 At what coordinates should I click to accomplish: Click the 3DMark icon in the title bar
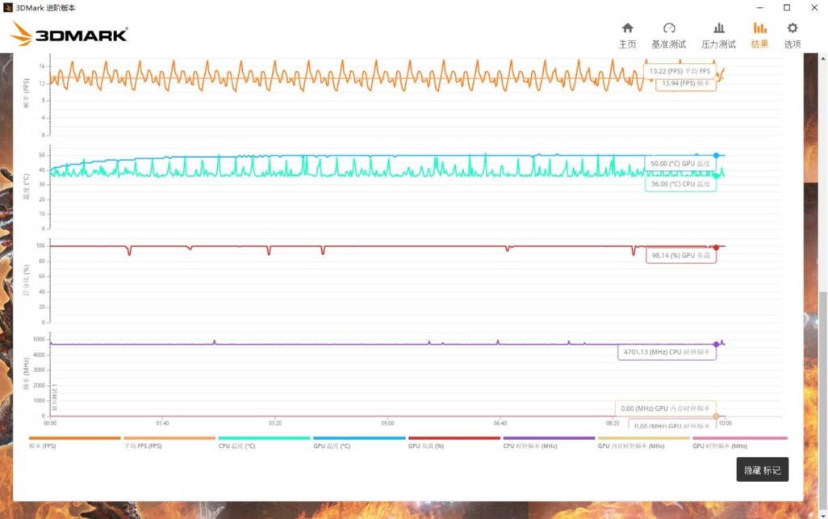coord(7,7)
